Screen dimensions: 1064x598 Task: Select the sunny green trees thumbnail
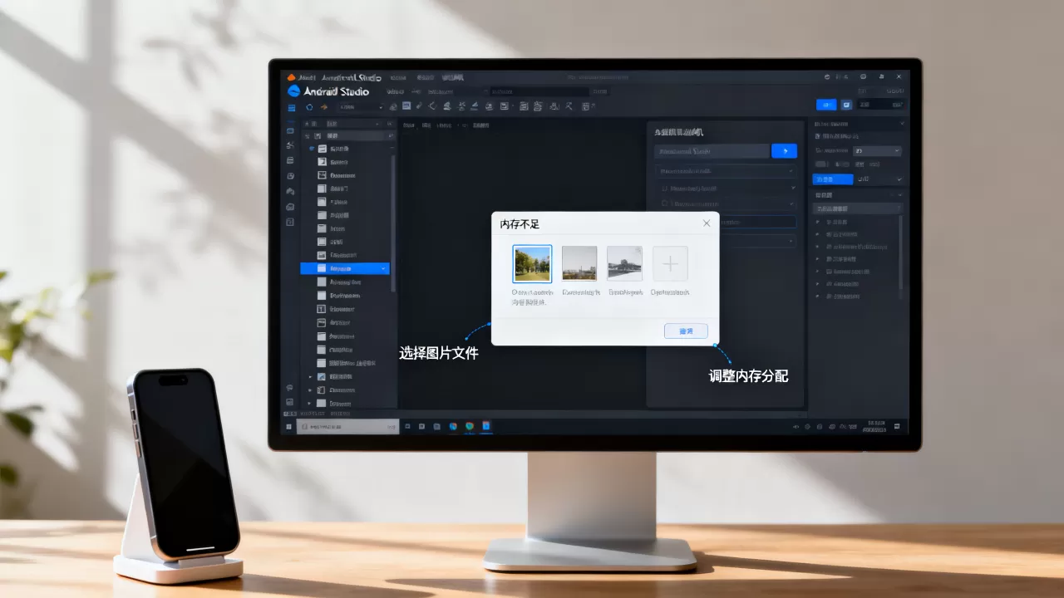point(532,264)
